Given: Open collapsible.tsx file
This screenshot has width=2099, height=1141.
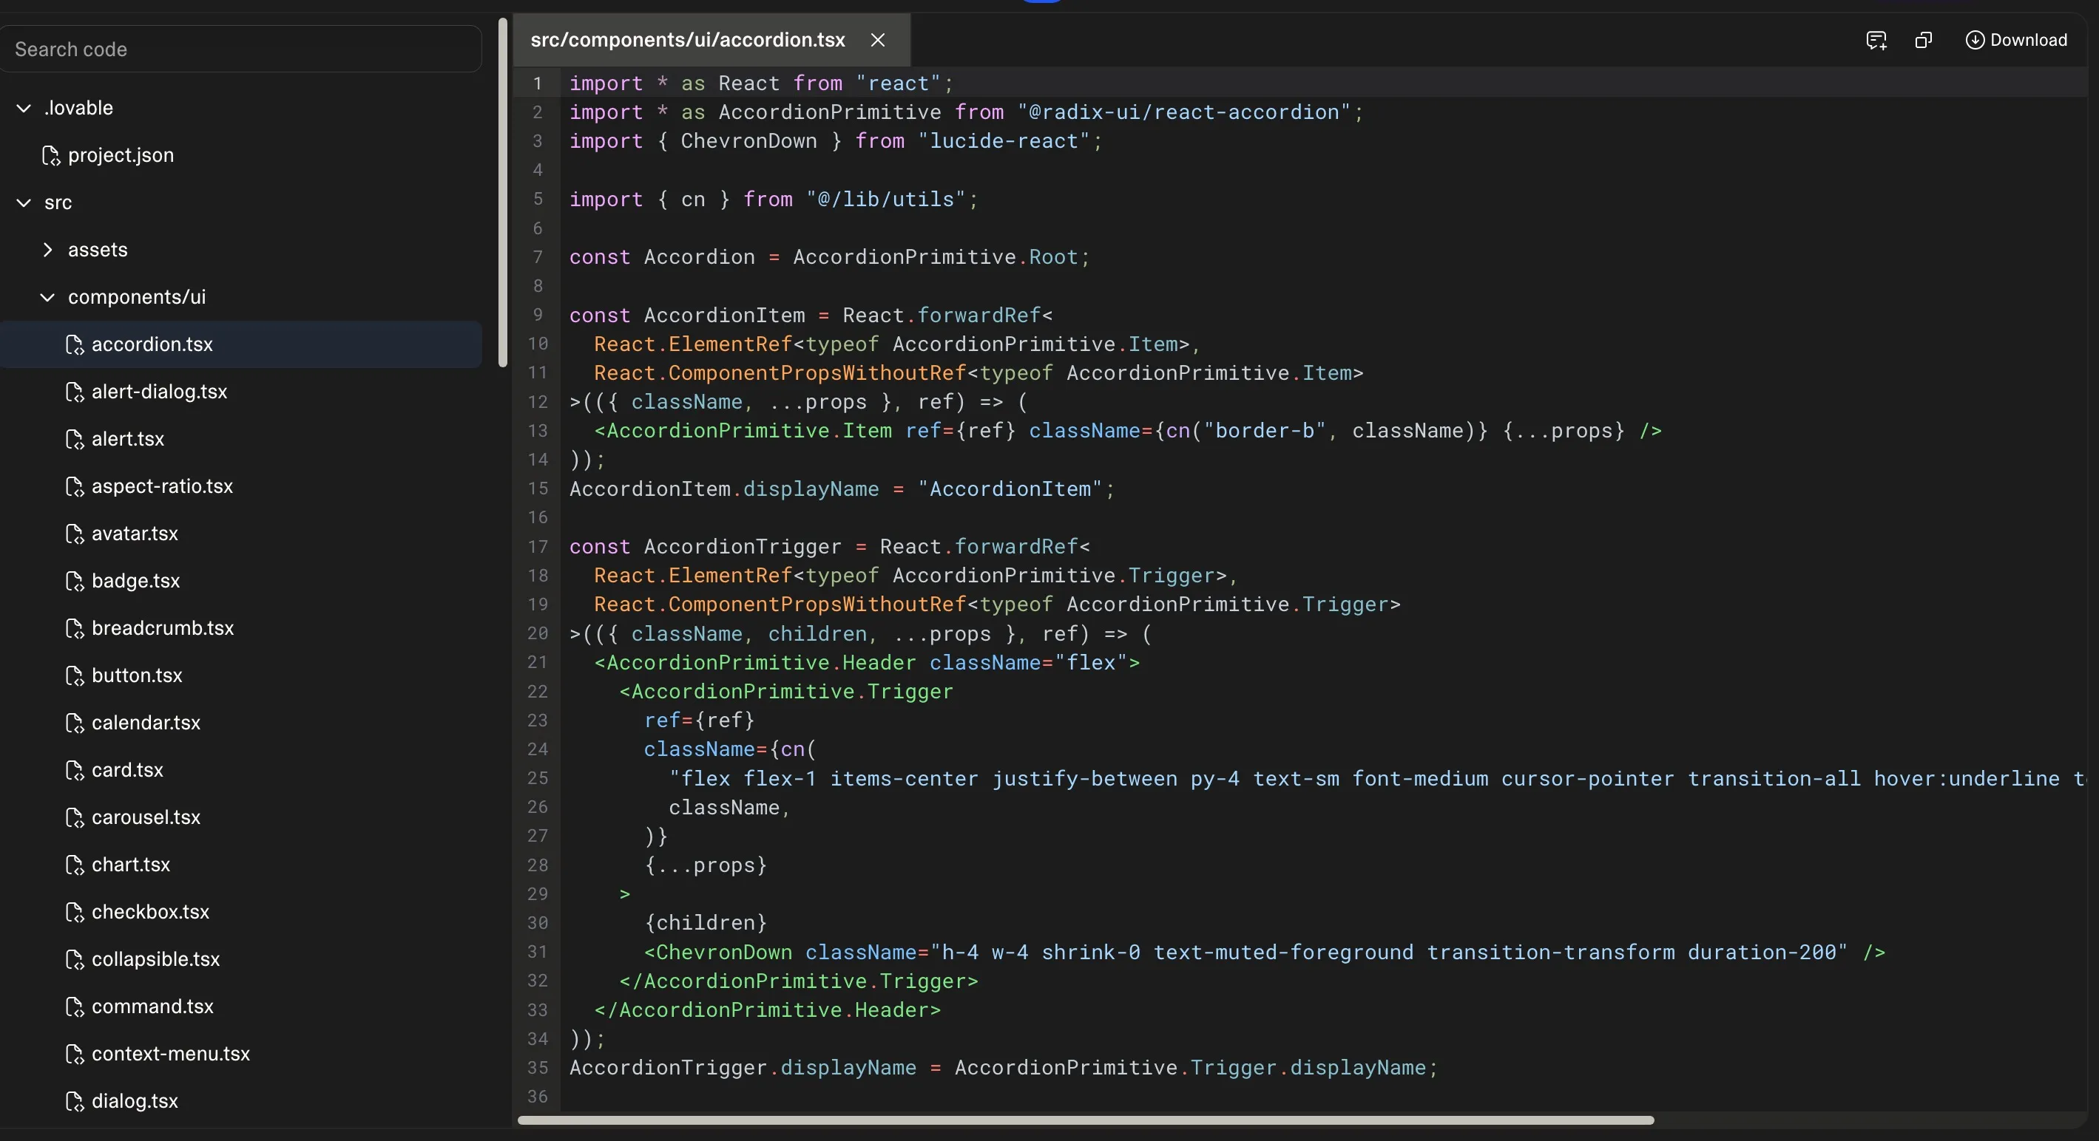Looking at the screenshot, I should (x=155, y=958).
